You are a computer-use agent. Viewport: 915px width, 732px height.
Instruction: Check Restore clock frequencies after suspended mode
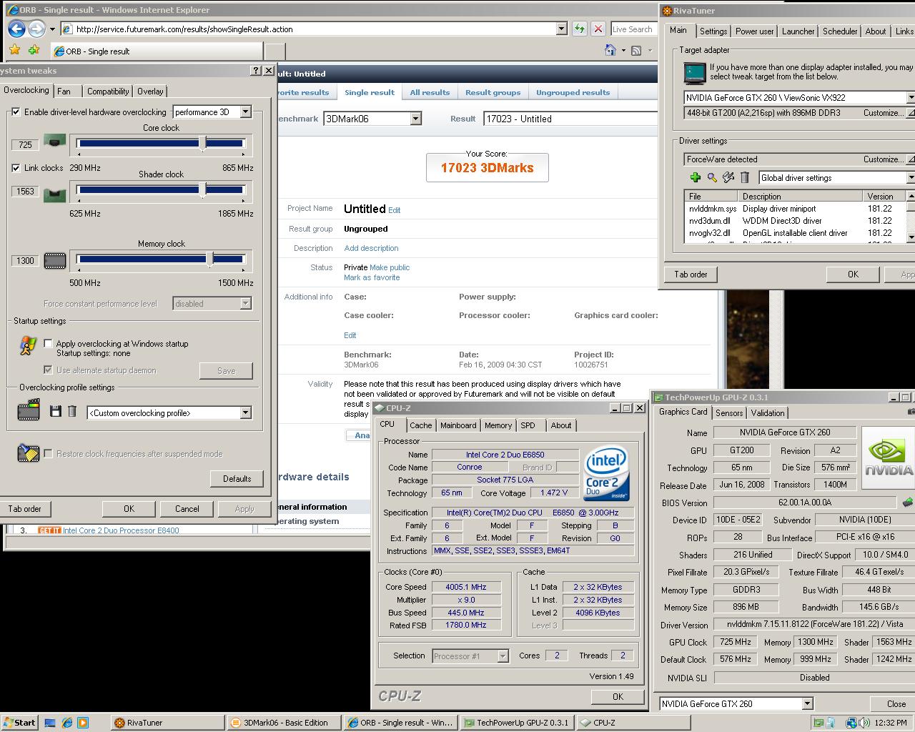(x=48, y=454)
